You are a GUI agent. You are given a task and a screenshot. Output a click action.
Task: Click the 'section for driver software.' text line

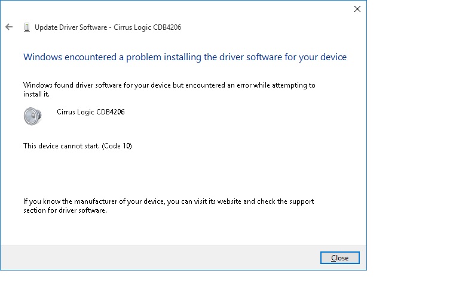pos(65,210)
